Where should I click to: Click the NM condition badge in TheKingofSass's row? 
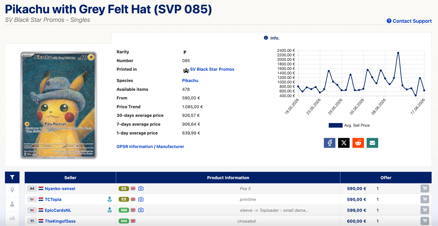[x=124, y=221]
